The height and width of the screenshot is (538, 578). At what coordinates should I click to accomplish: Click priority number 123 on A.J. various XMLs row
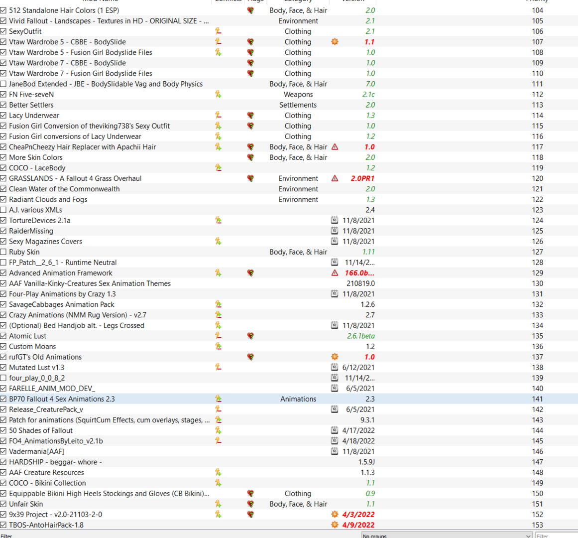point(538,210)
